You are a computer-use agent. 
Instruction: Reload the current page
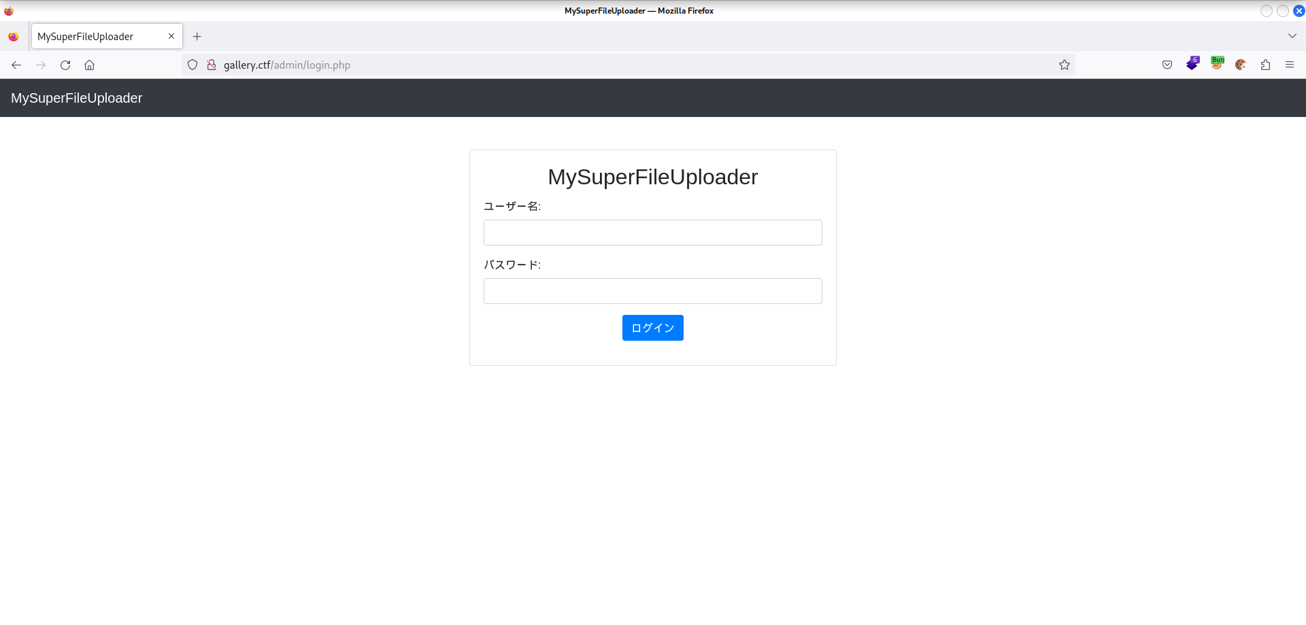(65, 65)
